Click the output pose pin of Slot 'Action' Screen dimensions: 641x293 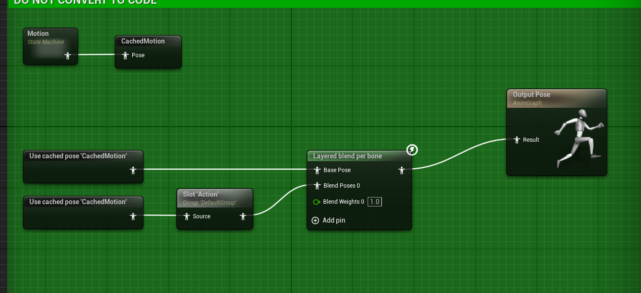[x=243, y=216]
